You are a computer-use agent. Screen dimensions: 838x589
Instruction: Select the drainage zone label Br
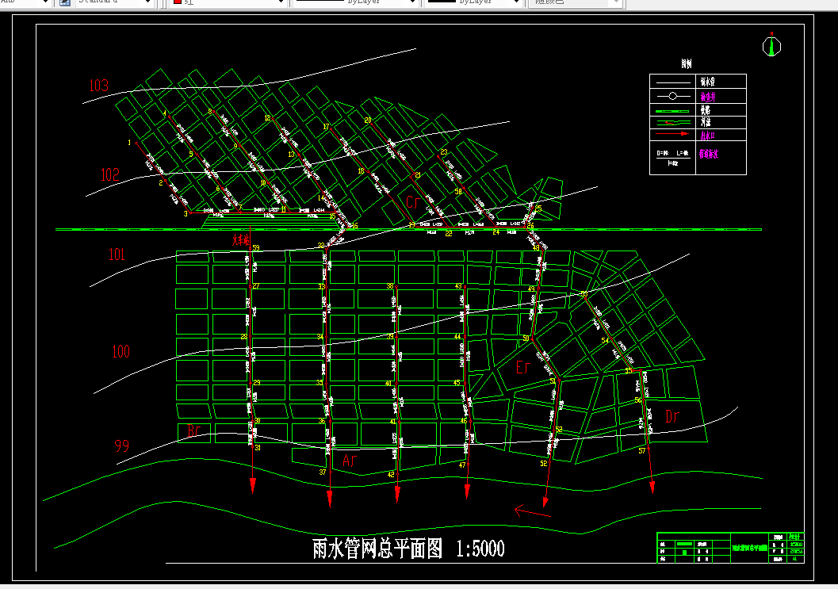[x=194, y=430]
